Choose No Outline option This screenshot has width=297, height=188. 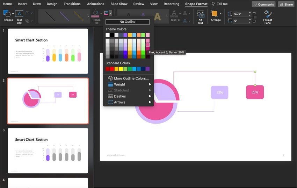point(127,22)
